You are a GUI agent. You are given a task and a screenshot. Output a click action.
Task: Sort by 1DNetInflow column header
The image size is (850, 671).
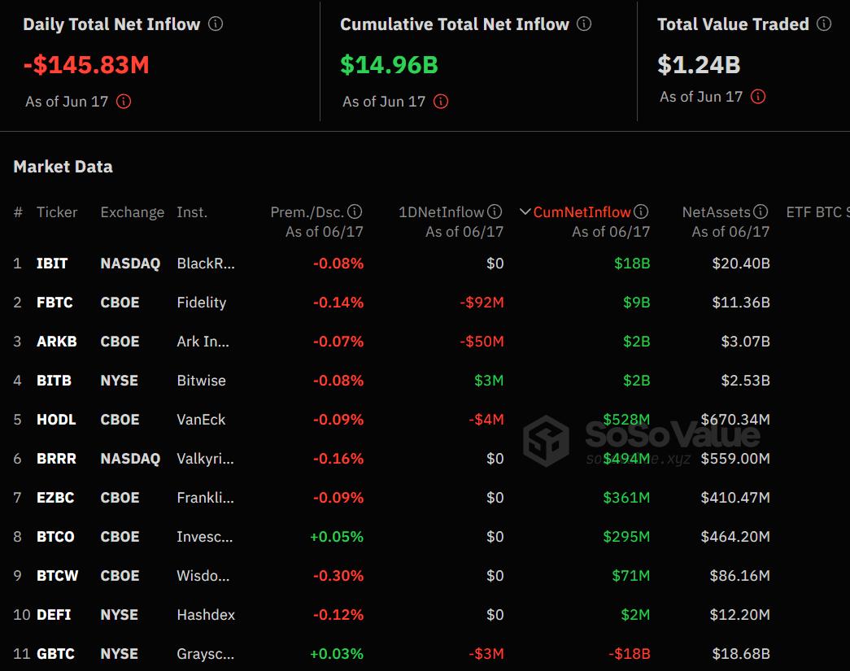point(441,212)
